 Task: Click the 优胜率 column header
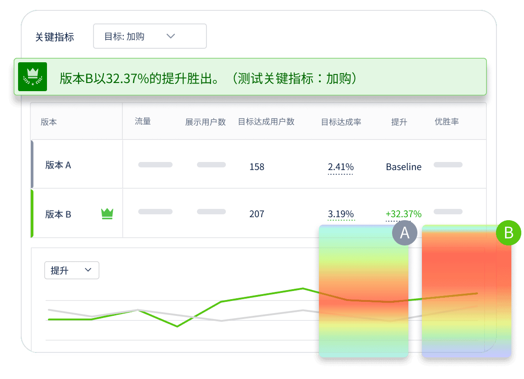(446, 121)
